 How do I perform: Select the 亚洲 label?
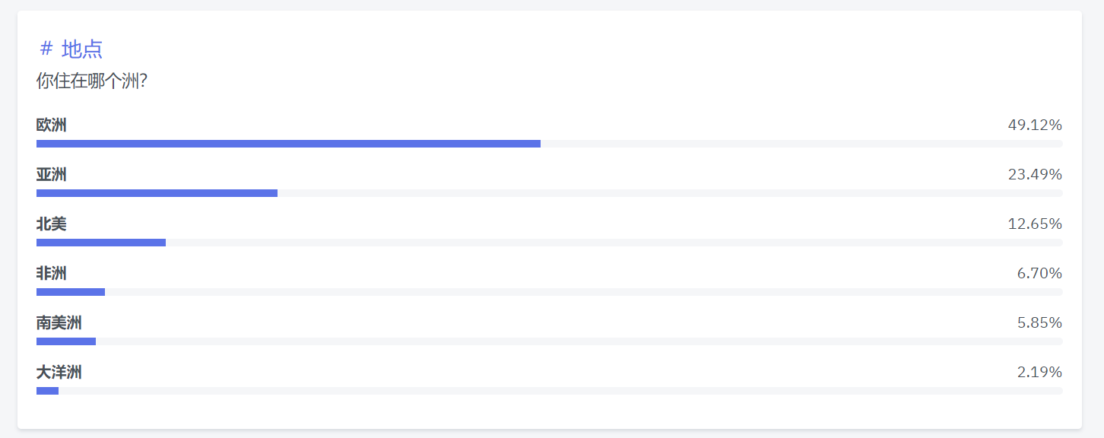click(52, 174)
